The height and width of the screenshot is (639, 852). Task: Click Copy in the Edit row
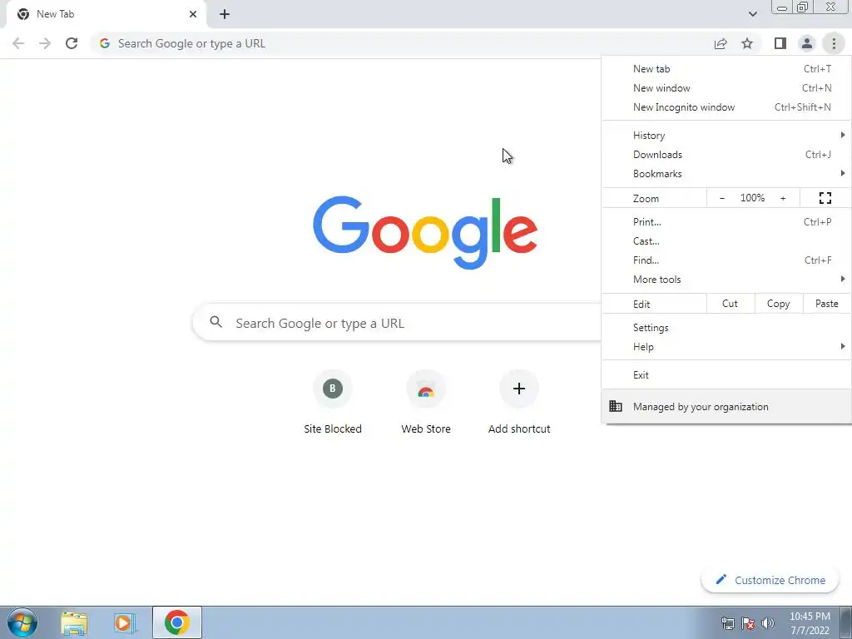pyautogui.click(x=779, y=304)
